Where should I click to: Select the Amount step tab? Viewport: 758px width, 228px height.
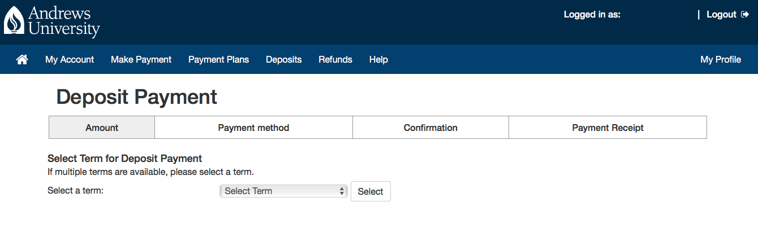(x=102, y=128)
